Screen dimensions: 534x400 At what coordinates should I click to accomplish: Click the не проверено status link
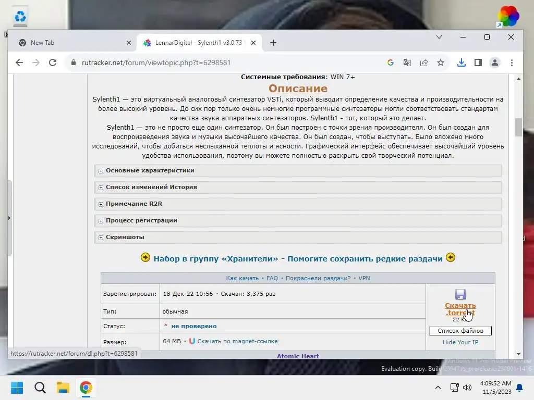click(194, 326)
